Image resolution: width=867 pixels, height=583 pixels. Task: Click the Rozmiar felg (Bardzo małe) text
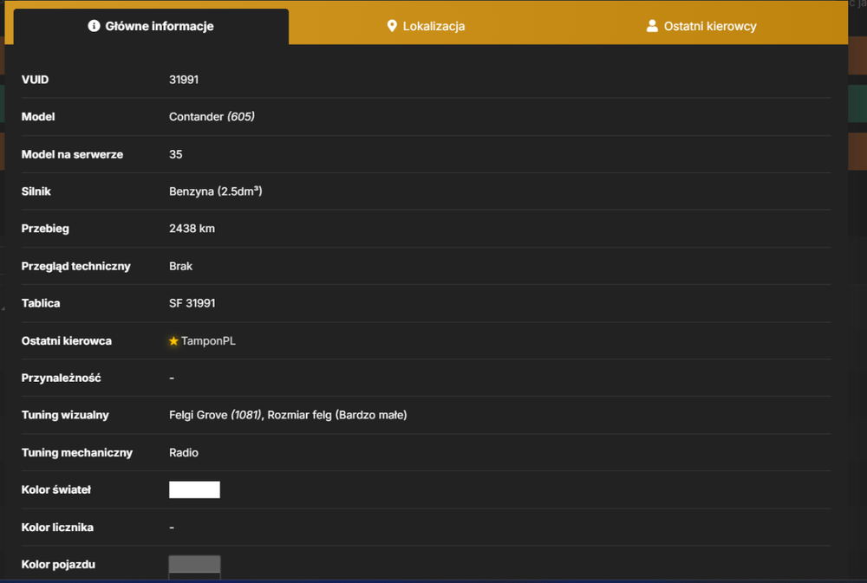pos(337,415)
